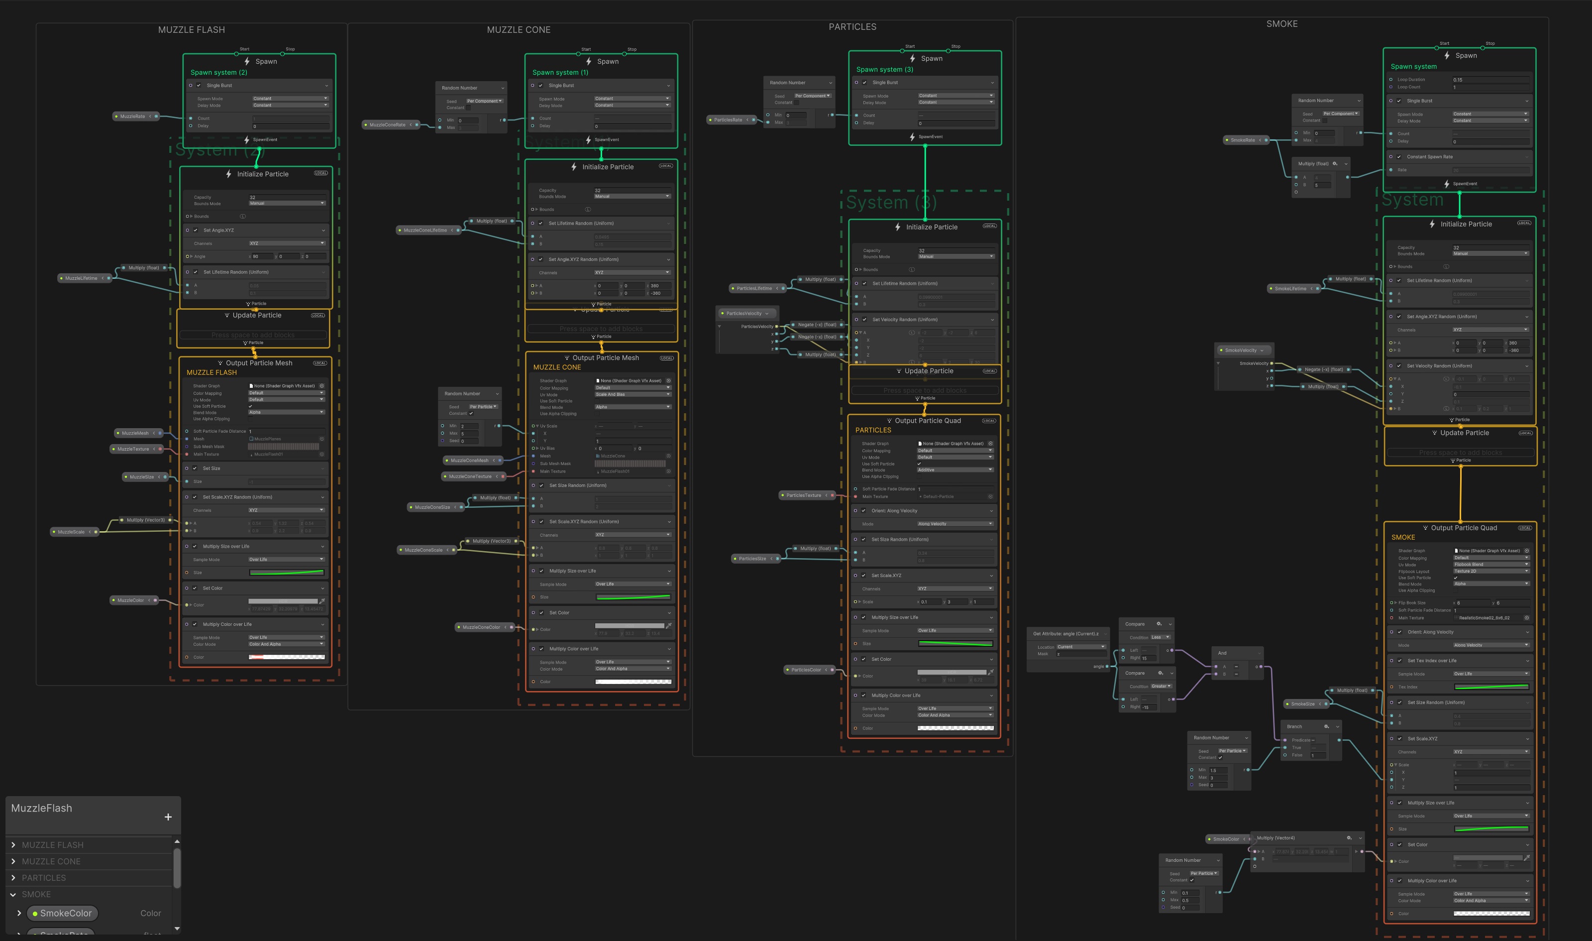Uncheck Constant on Random Number with Min 1.5
Viewport: 1592px width, 941px height.
(1220, 757)
